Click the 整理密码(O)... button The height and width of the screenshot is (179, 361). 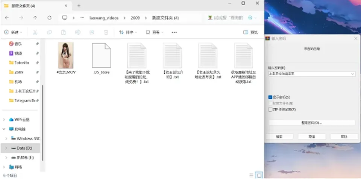[312, 123]
